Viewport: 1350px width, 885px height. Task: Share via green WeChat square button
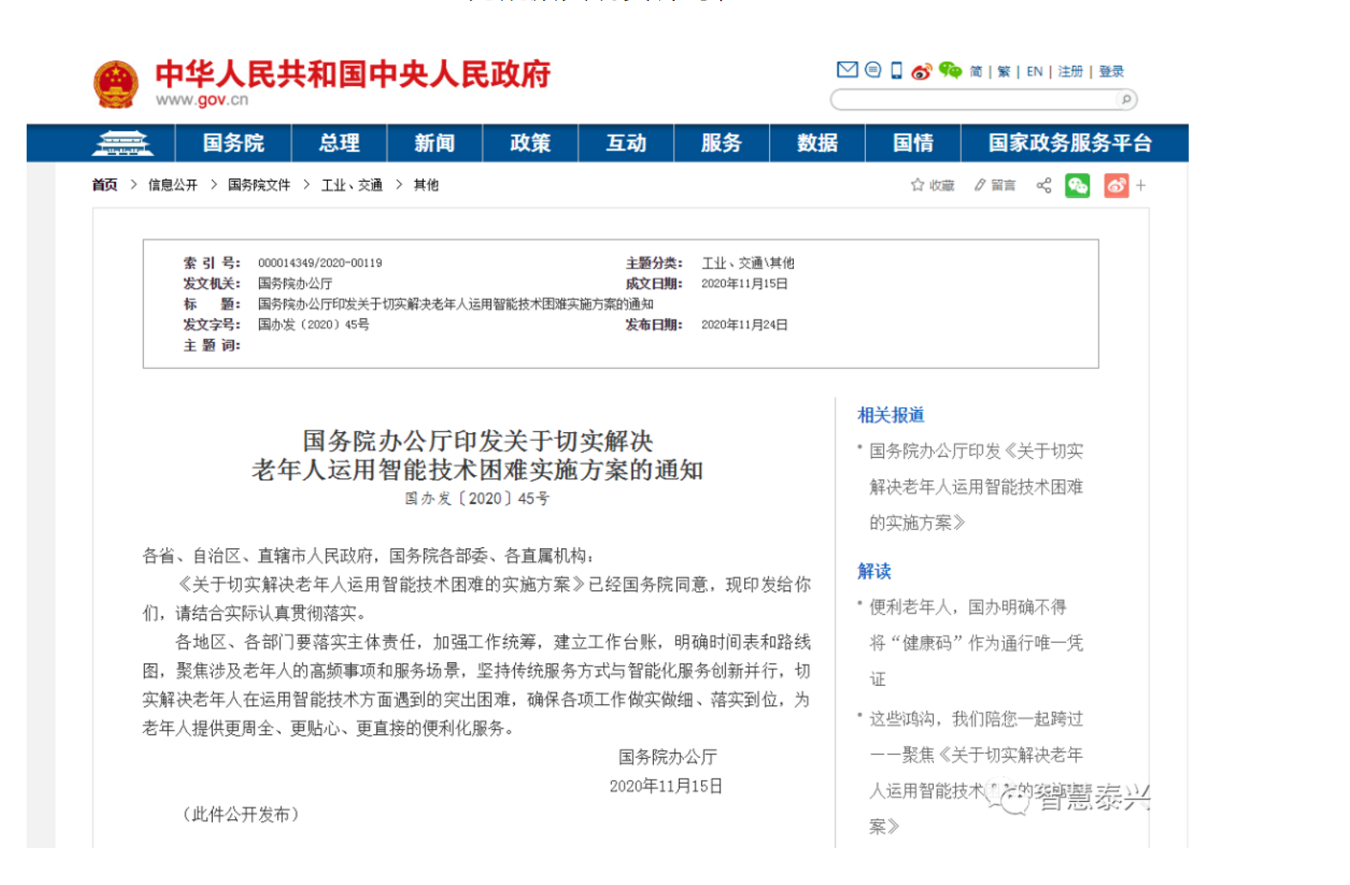point(1077,185)
